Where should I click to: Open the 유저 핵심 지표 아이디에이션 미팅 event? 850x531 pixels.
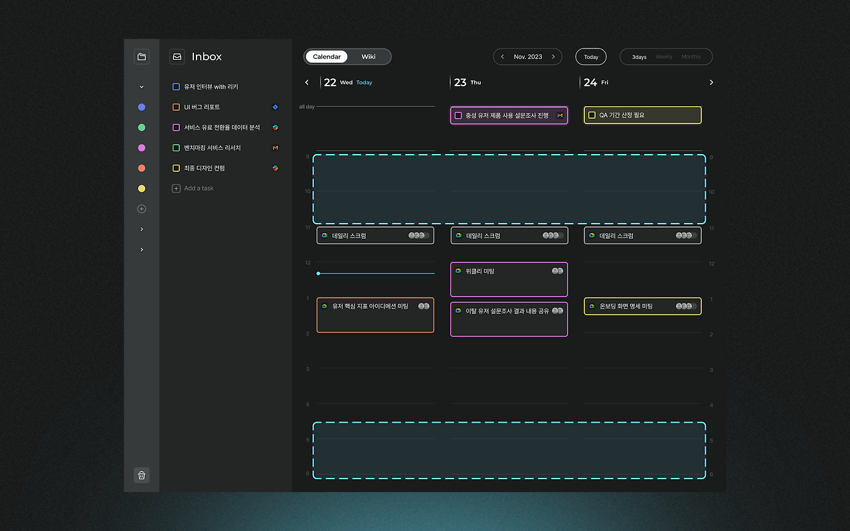coord(375,315)
